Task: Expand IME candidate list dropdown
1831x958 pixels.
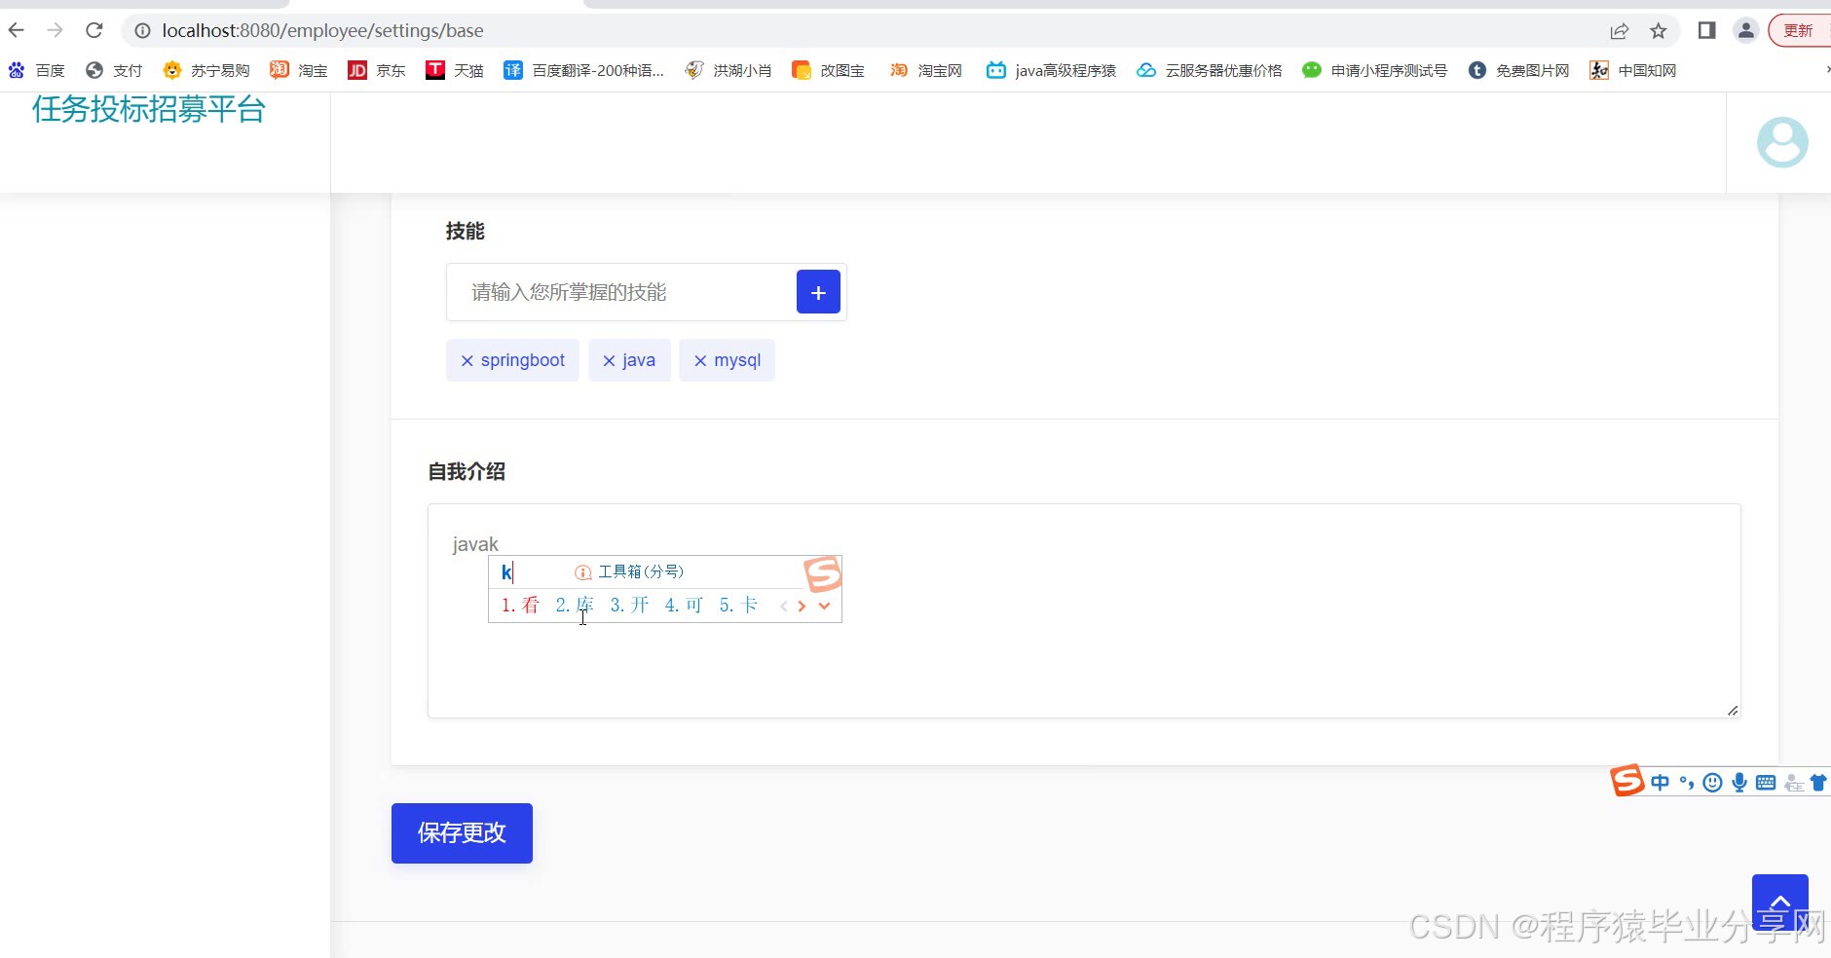Action: tap(824, 606)
